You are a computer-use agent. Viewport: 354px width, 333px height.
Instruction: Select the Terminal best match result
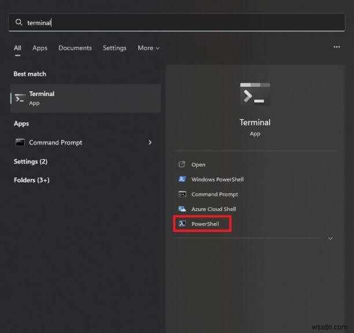coord(86,98)
